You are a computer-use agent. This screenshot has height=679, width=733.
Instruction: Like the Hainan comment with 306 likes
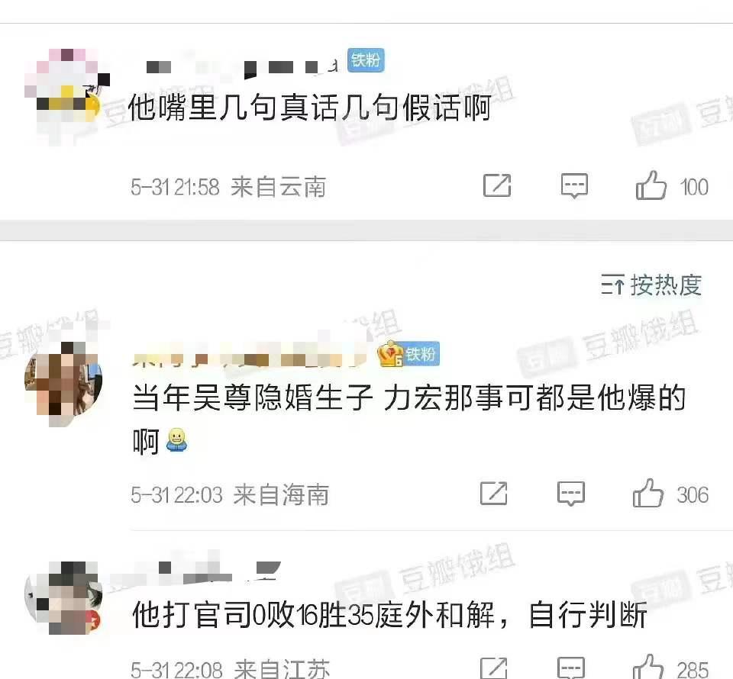[x=648, y=493]
